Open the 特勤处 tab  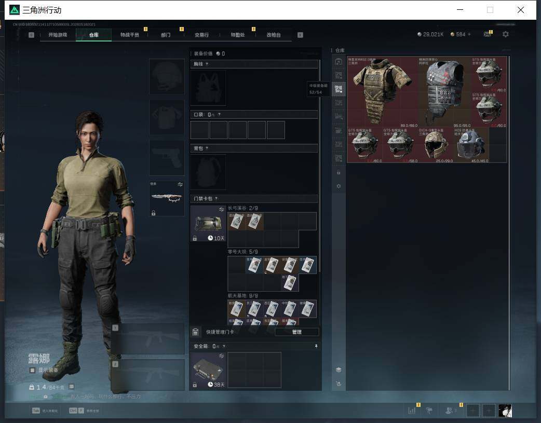(x=237, y=35)
